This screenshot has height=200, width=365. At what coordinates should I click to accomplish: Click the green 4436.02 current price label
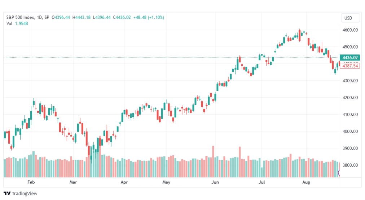click(x=350, y=57)
